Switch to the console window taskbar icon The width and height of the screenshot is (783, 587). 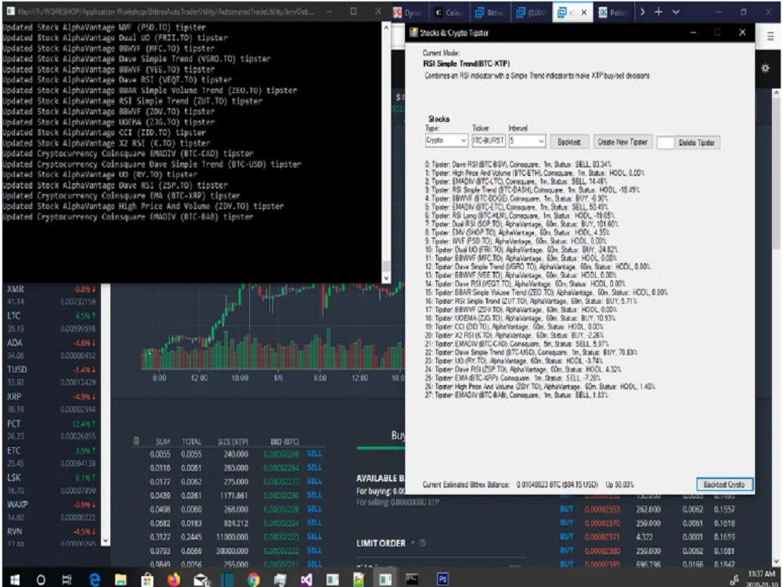[412, 579]
